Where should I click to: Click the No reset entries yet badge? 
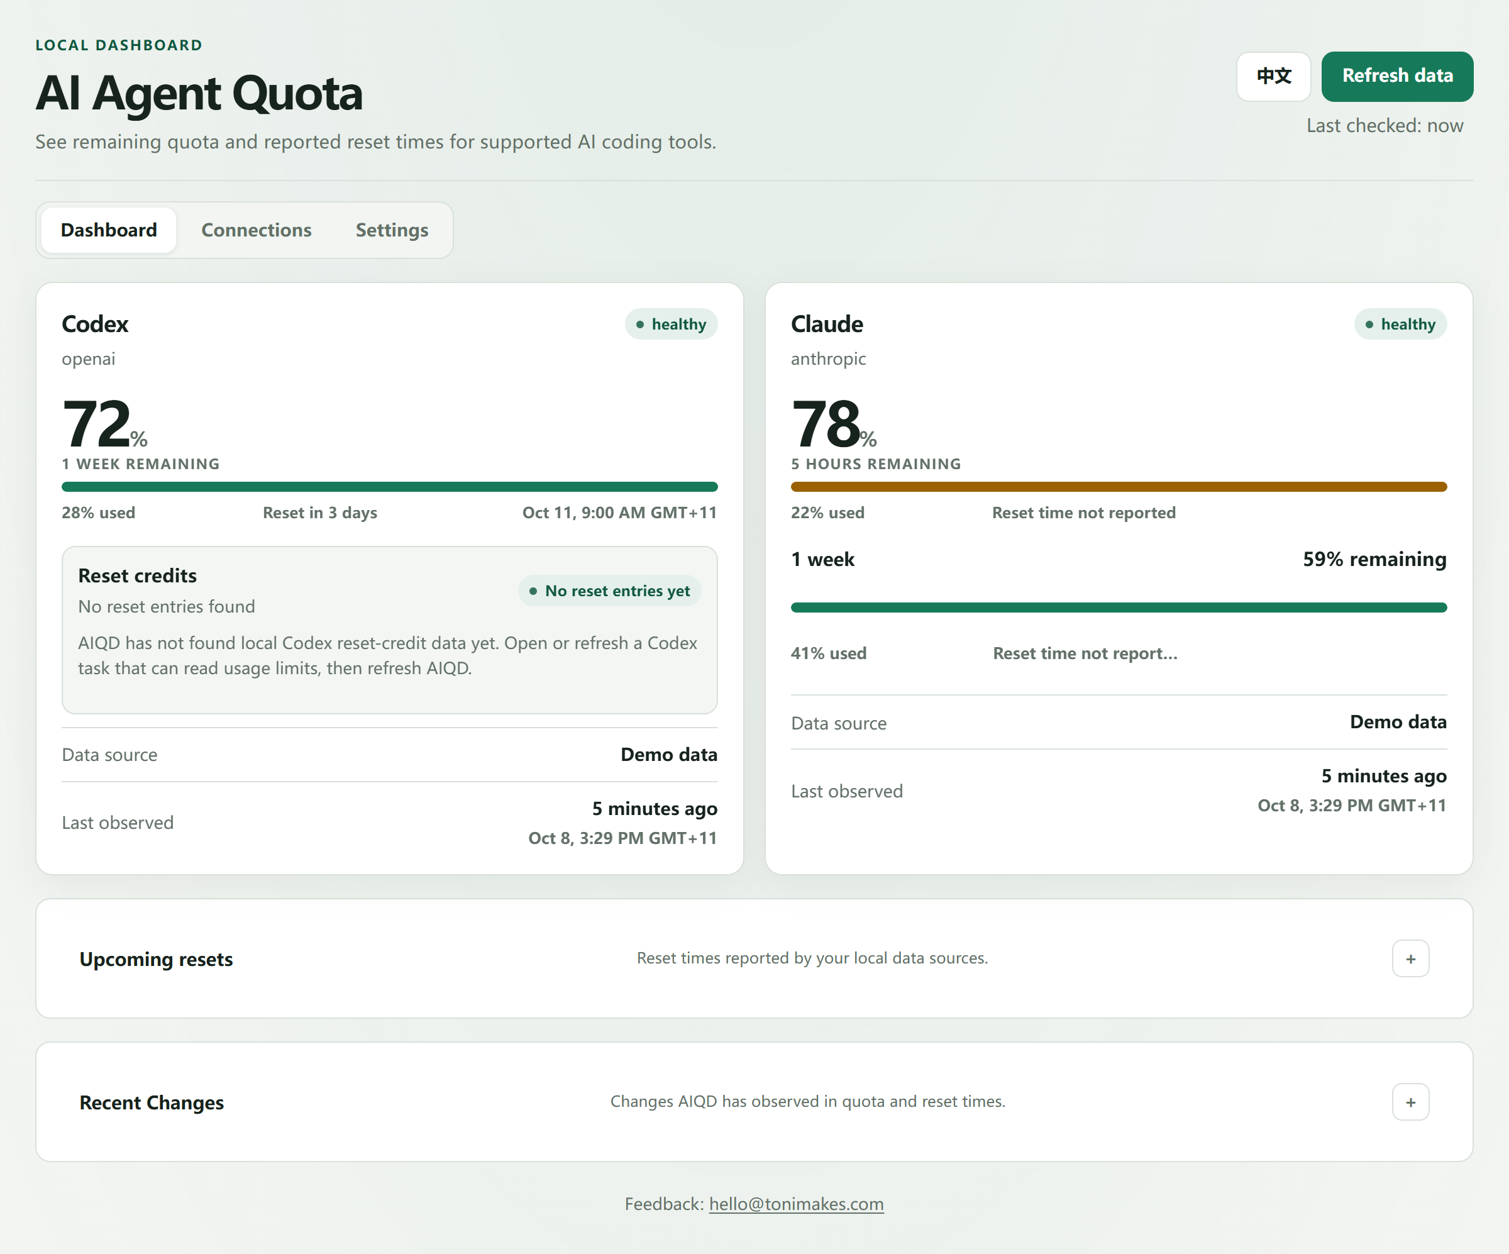point(609,591)
